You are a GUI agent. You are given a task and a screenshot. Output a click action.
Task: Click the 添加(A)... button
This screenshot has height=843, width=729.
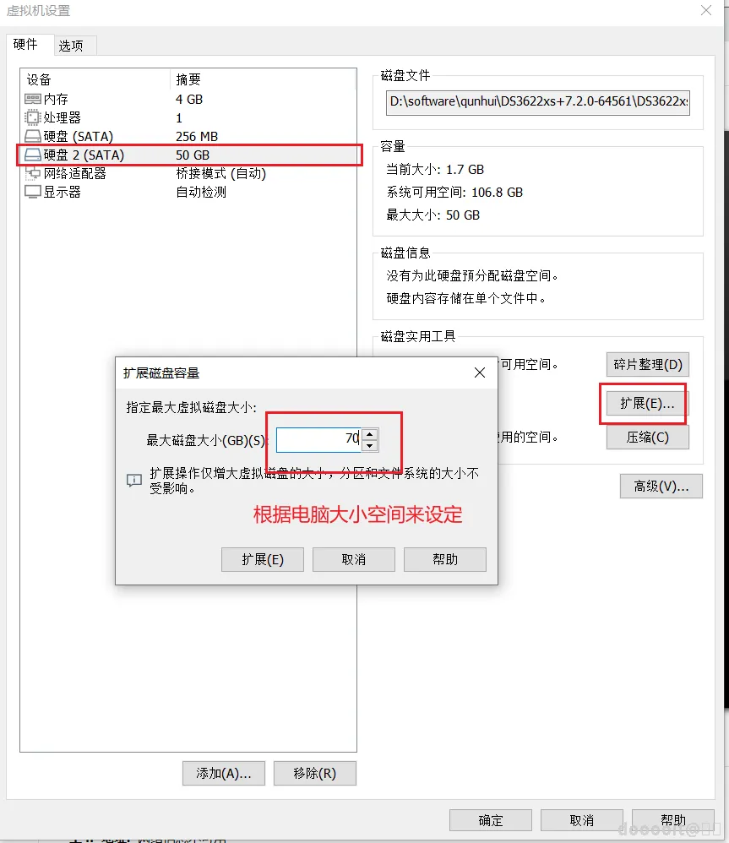223,773
